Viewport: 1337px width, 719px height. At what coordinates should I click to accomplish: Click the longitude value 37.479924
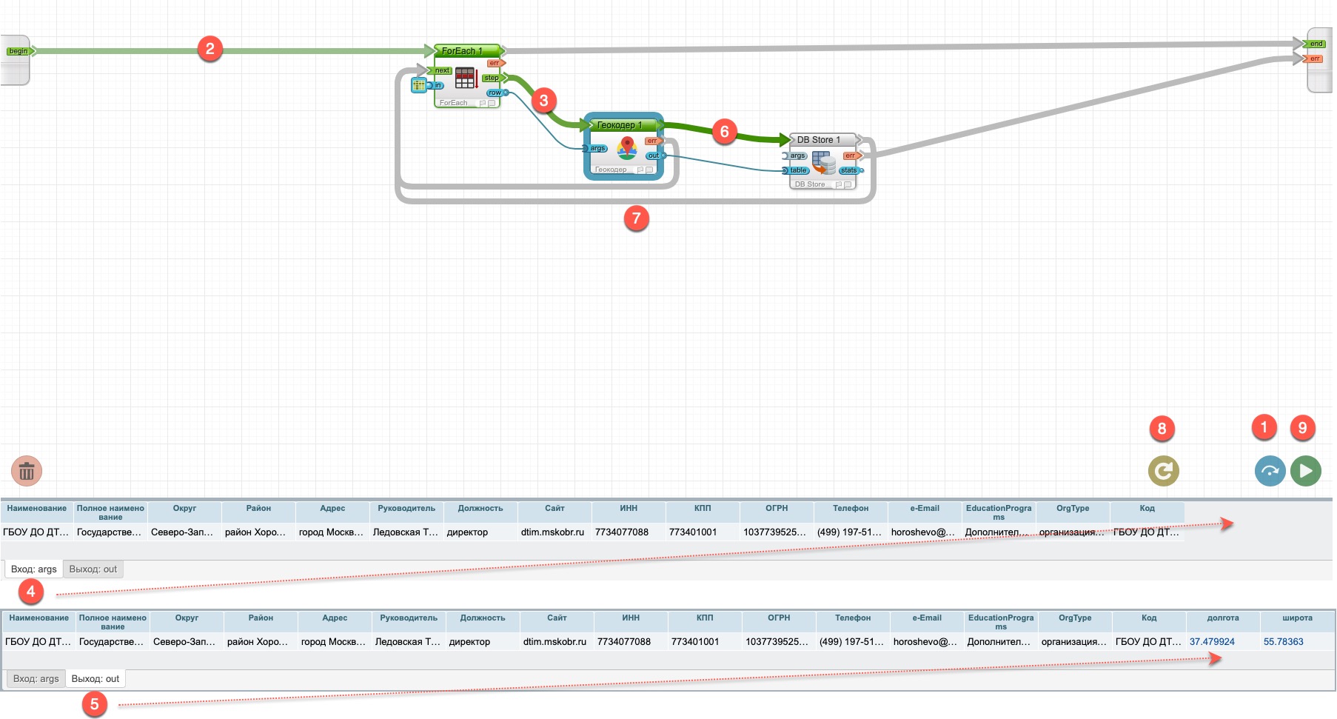pos(1212,642)
